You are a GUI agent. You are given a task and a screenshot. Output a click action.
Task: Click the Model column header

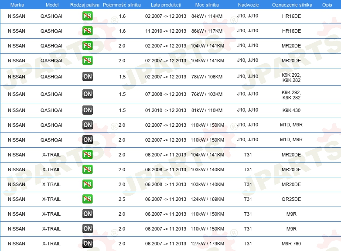tap(52, 5)
